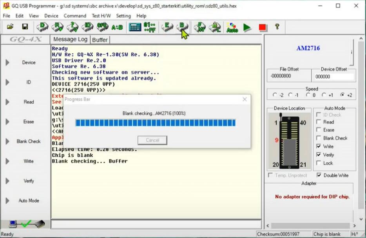
Task: Click the blue blank checking progress bar
Action: (156, 123)
